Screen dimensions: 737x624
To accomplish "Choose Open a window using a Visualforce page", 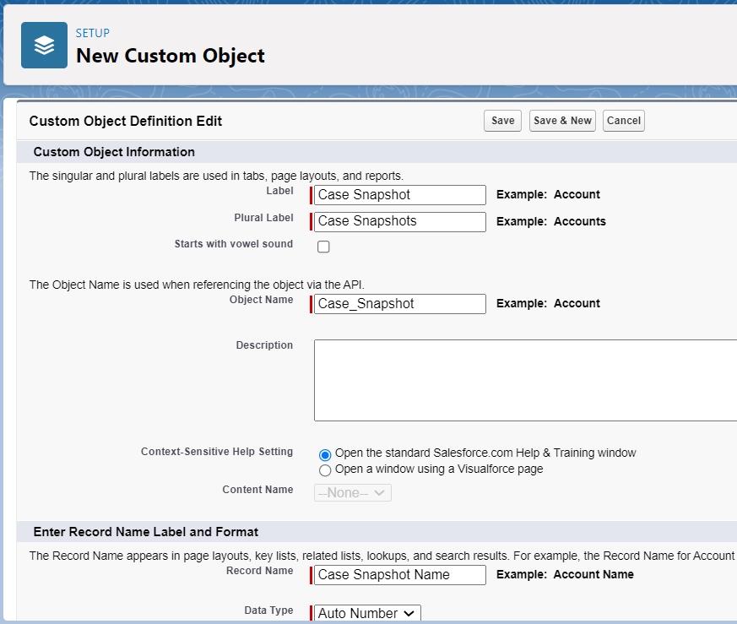I will tap(325, 470).
